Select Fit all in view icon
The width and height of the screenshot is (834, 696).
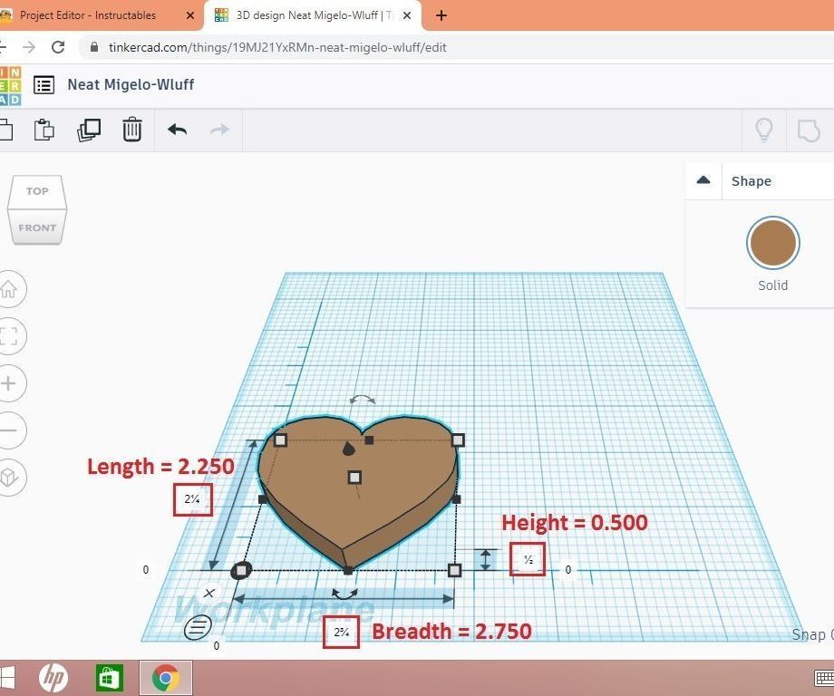point(10,336)
